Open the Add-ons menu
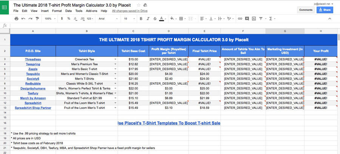The height and width of the screenshot is (154, 340). click(91, 11)
